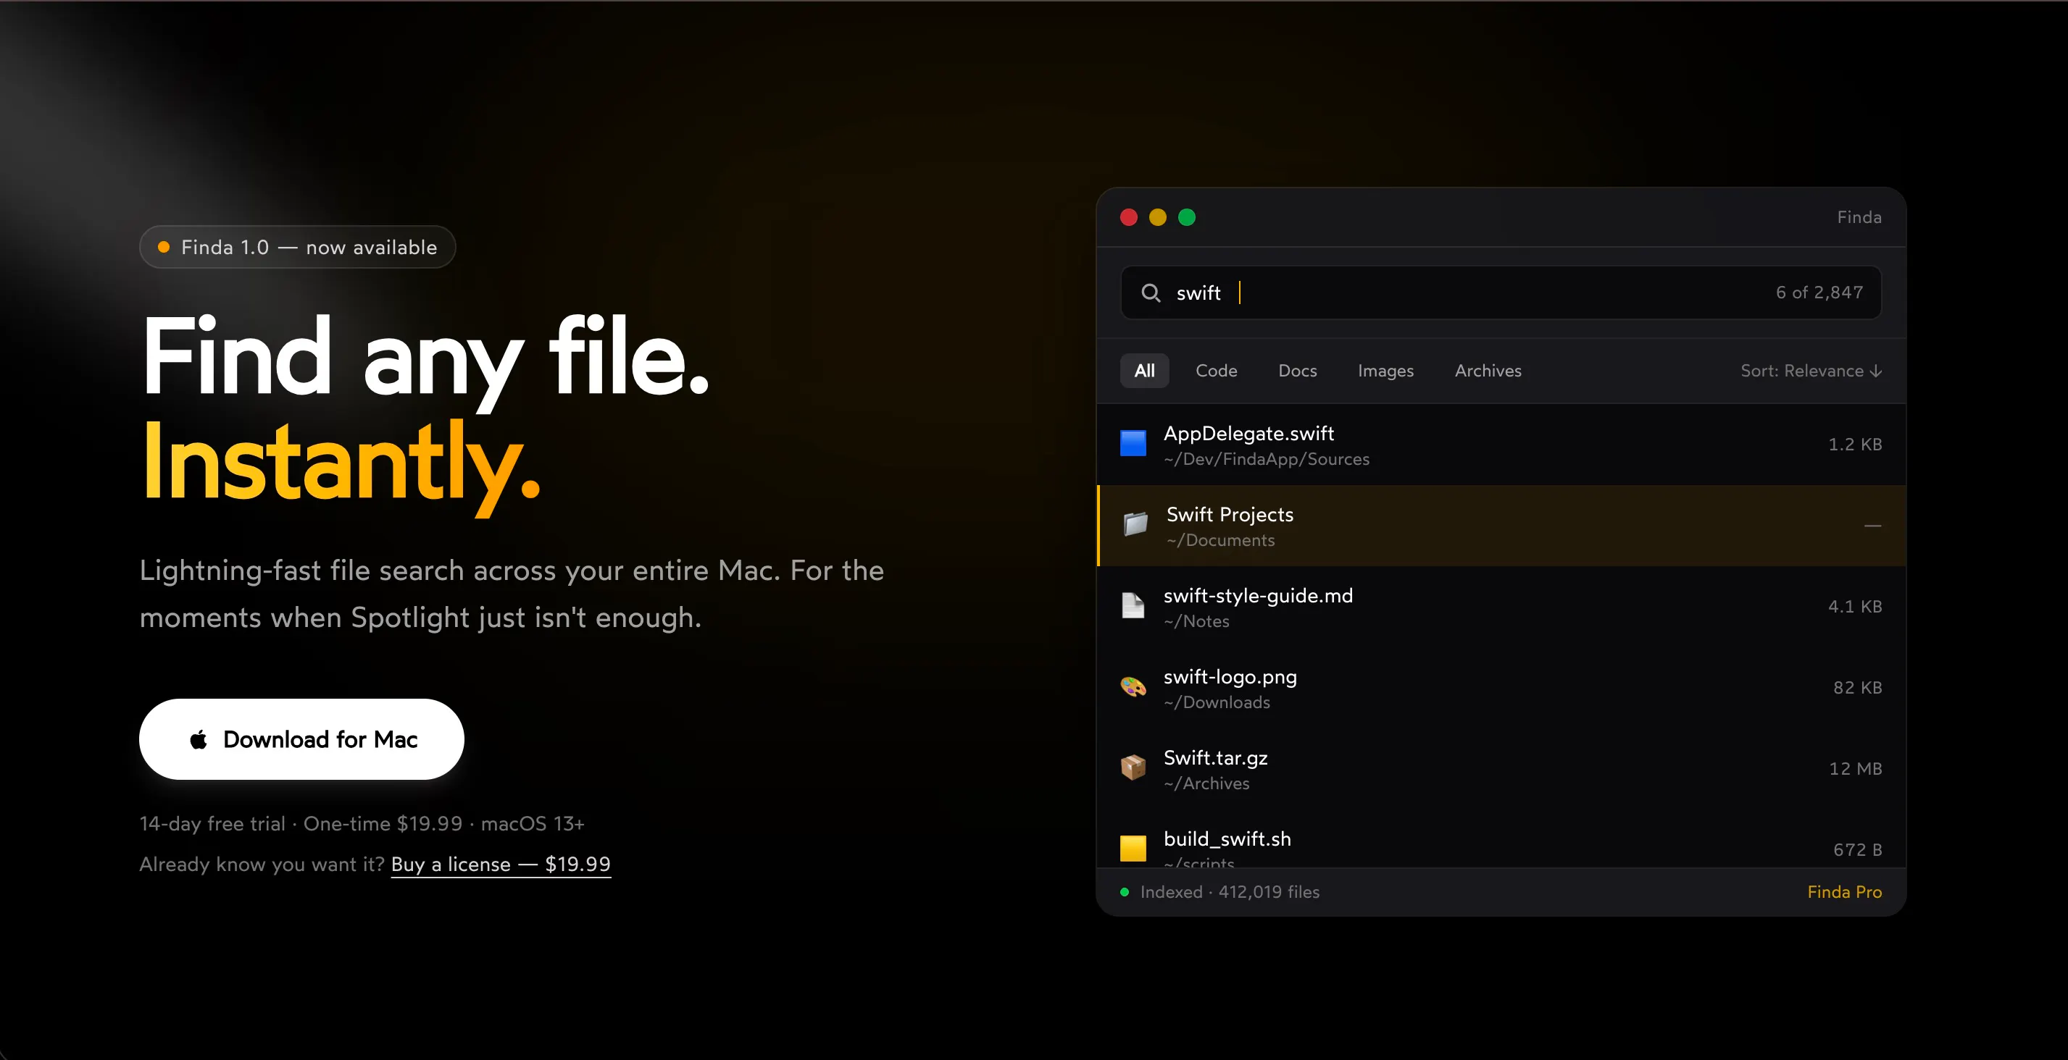Click the yellow build_swift.sh file icon
The height and width of the screenshot is (1060, 2068).
pos(1133,848)
